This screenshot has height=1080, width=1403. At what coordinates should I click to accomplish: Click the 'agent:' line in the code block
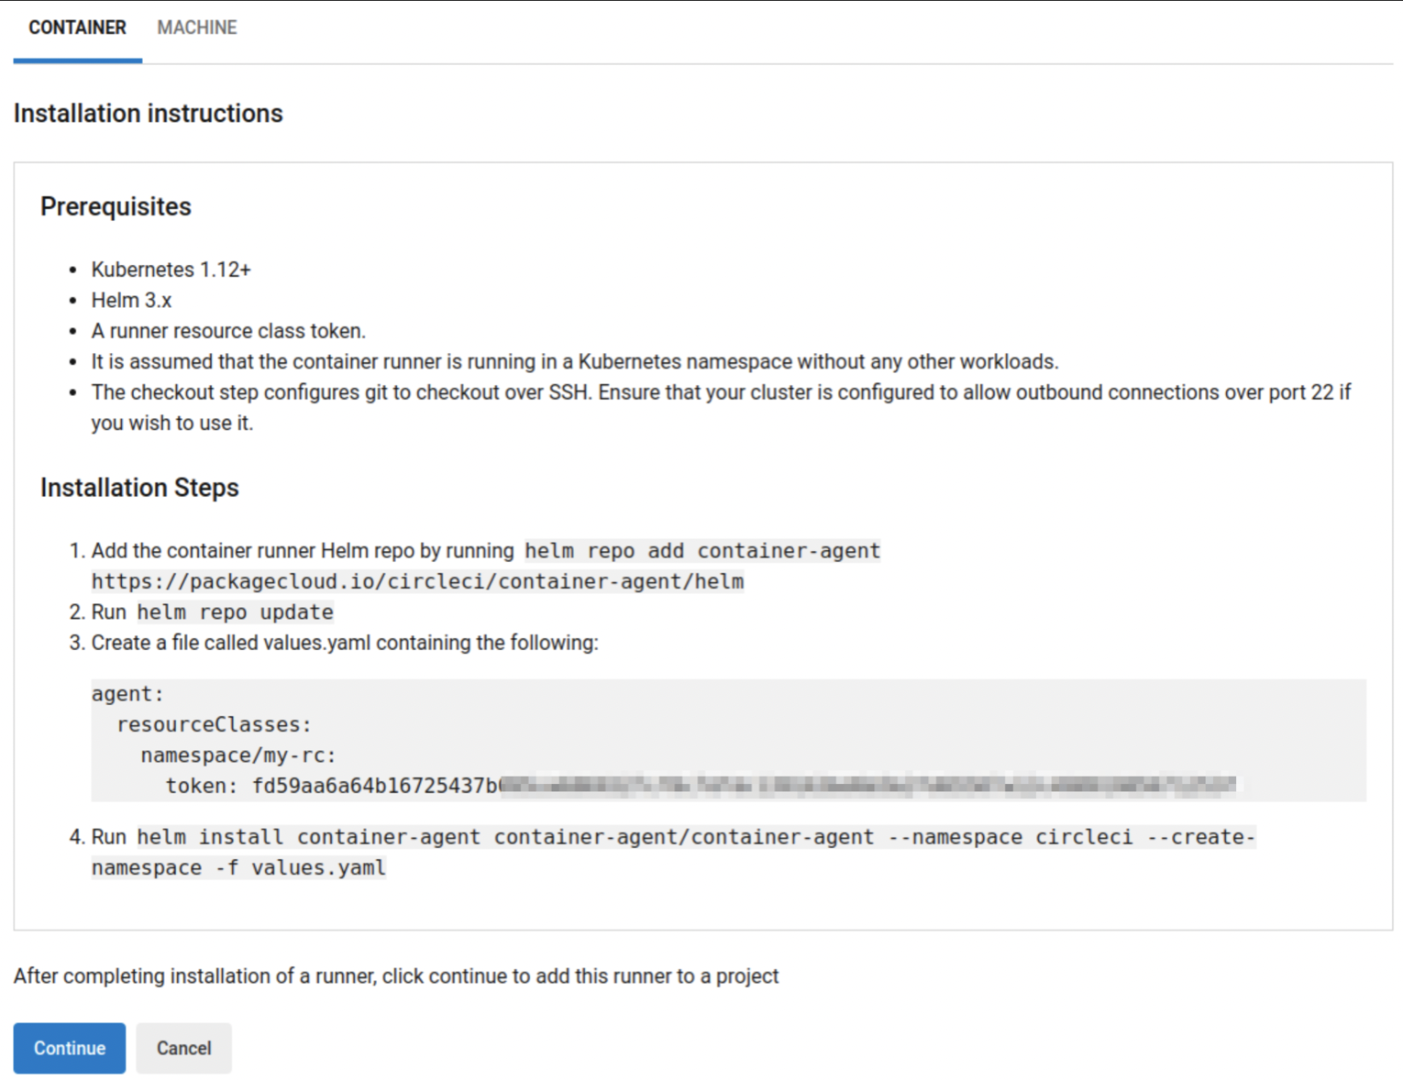tap(127, 694)
